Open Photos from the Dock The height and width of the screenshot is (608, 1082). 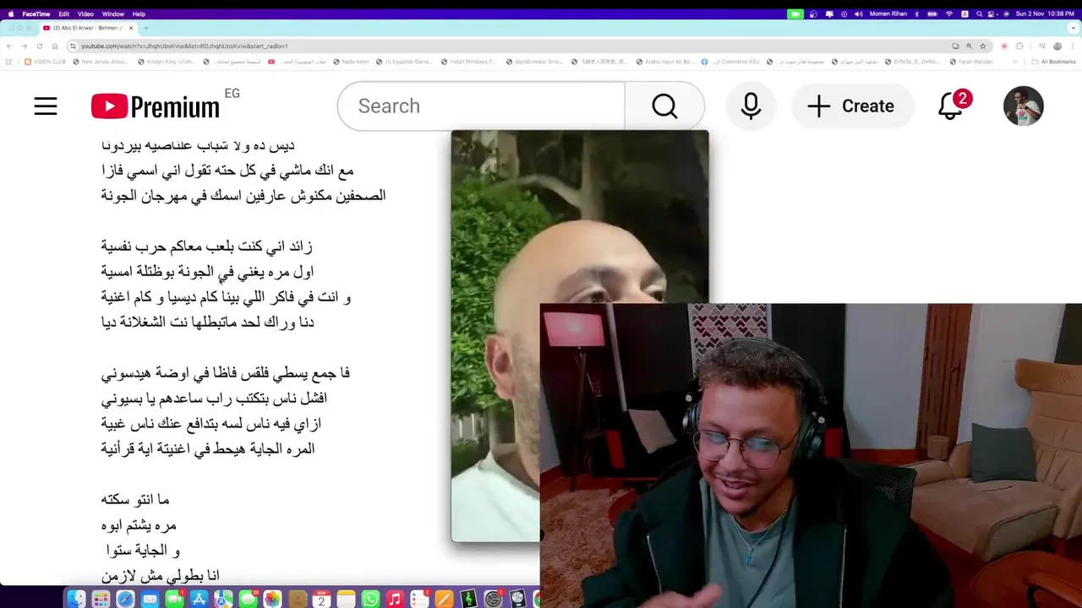pyautogui.click(x=272, y=599)
